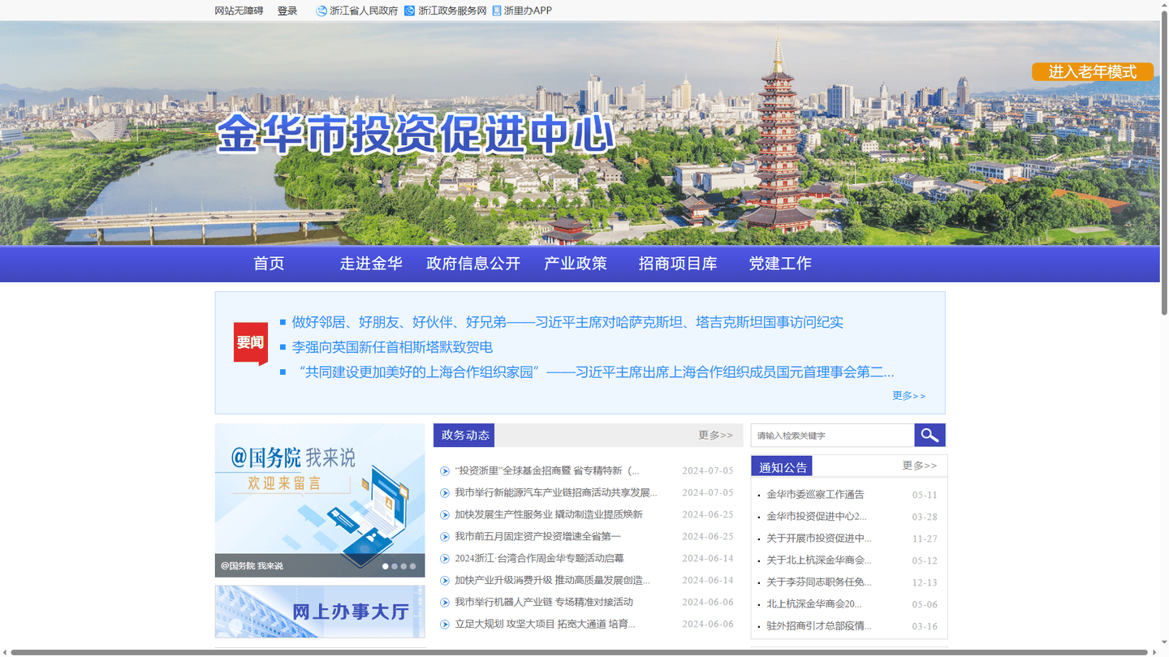1169x657 pixels.
Task: Click 更多>> in 通知公告 header
Action: click(x=919, y=466)
